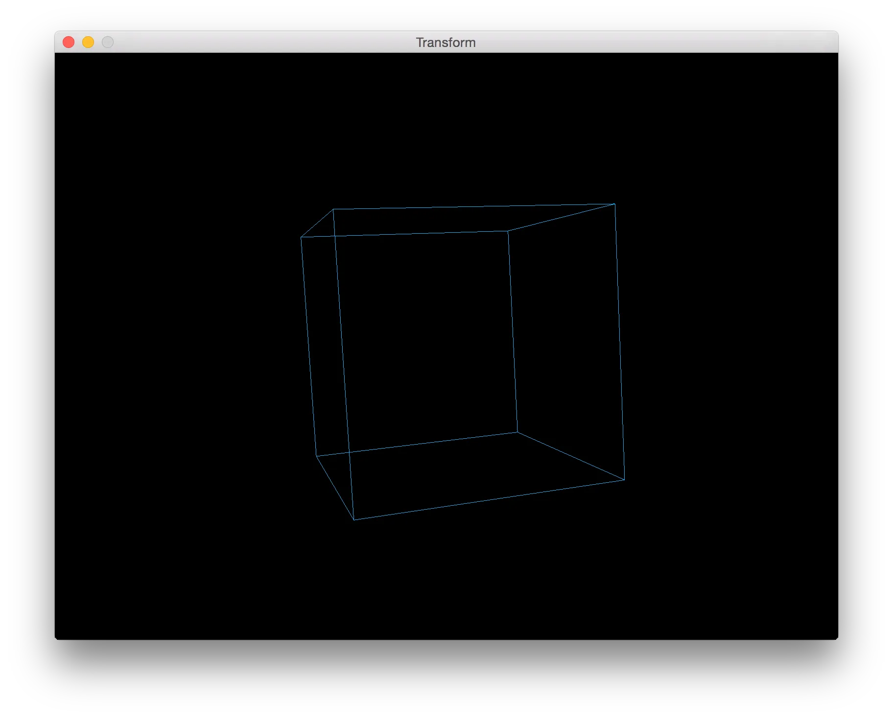Pick the inner lower-right vertex of the cube
This screenshot has height=718, width=893.
(x=517, y=432)
